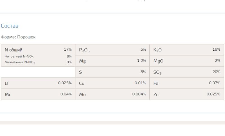Click the N общий 17% cell

(x=38, y=50)
